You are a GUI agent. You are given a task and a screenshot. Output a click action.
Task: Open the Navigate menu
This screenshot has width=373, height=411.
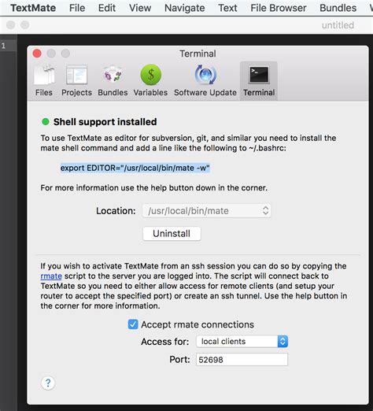point(185,8)
